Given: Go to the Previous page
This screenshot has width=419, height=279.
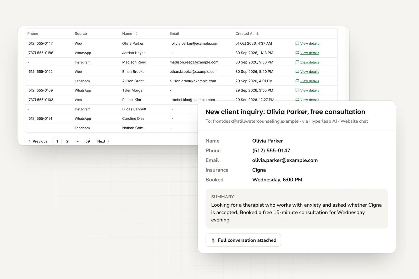Looking at the screenshot, I should 38,141.
